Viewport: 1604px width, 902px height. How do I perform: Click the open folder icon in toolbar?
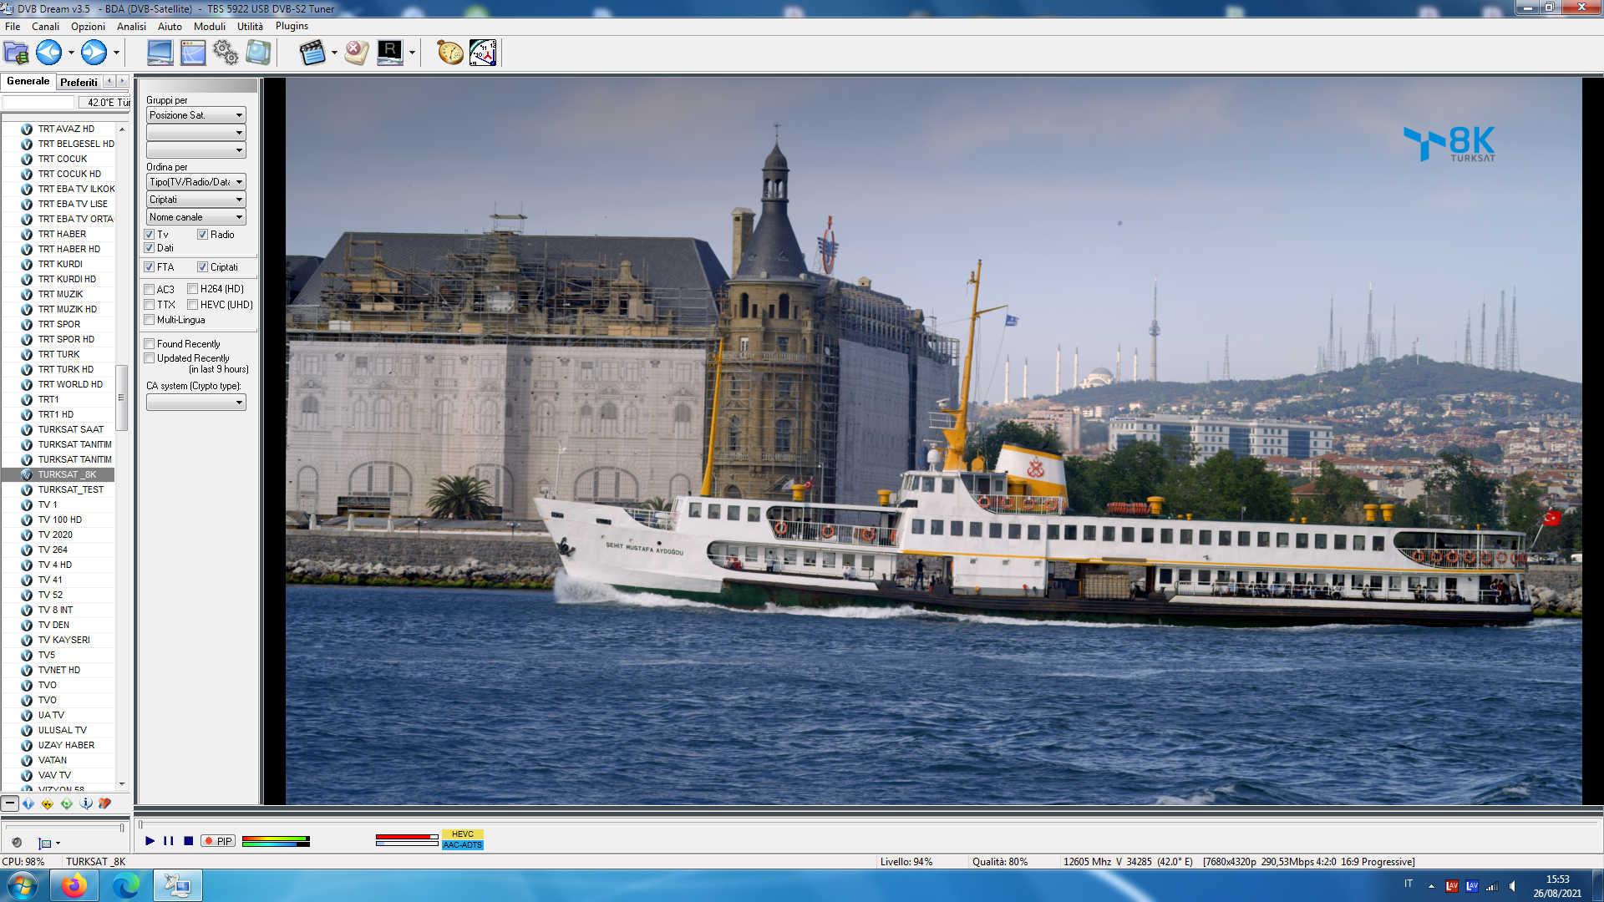pyautogui.click(x=16, y=53)
